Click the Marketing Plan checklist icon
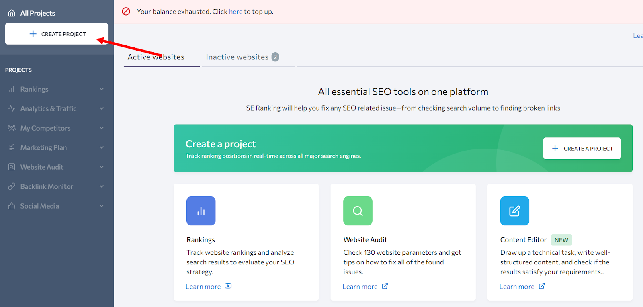The image size is (643, 307). [12, 147]
